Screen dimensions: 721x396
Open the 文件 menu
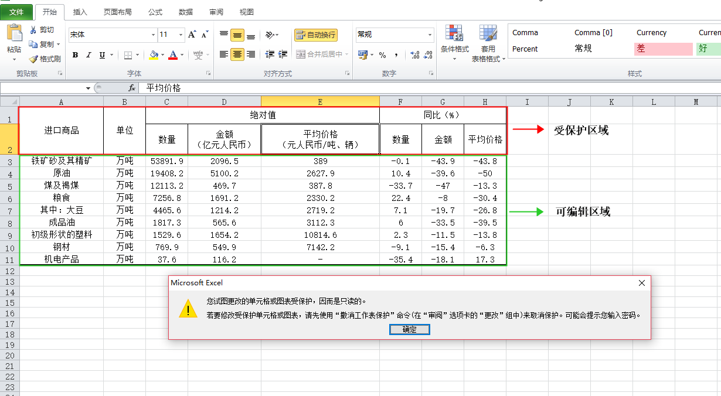click(x=18, y=11)
